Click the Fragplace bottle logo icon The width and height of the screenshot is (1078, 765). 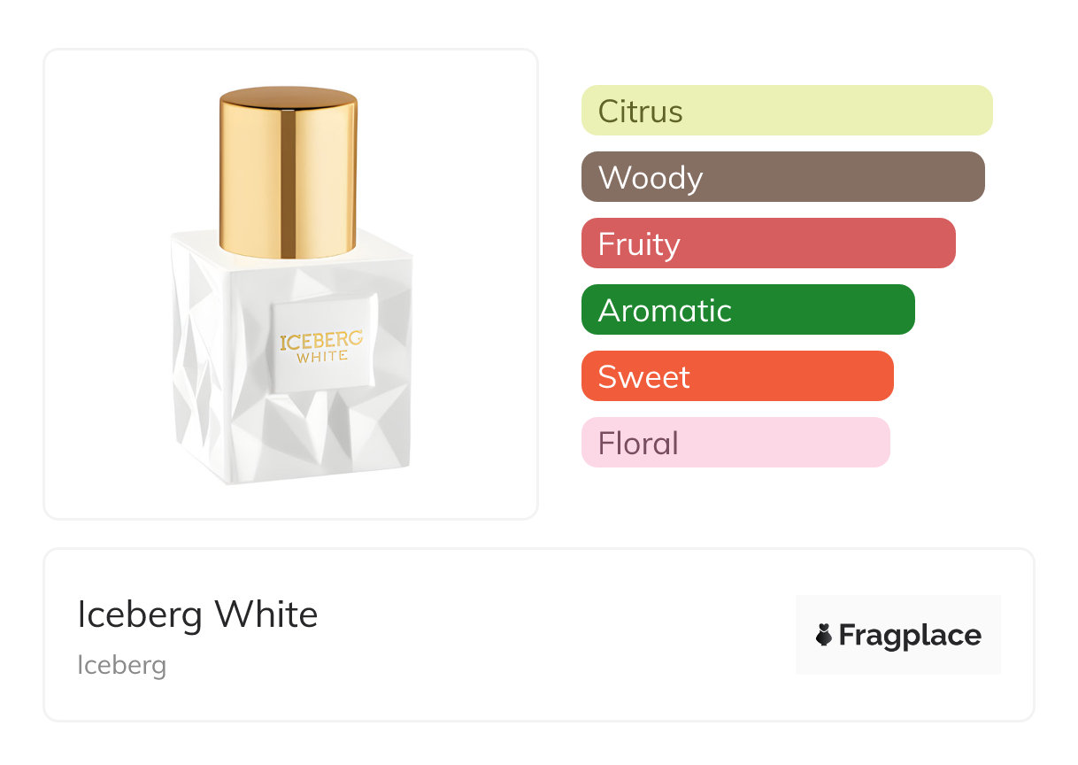pos(824,635)
